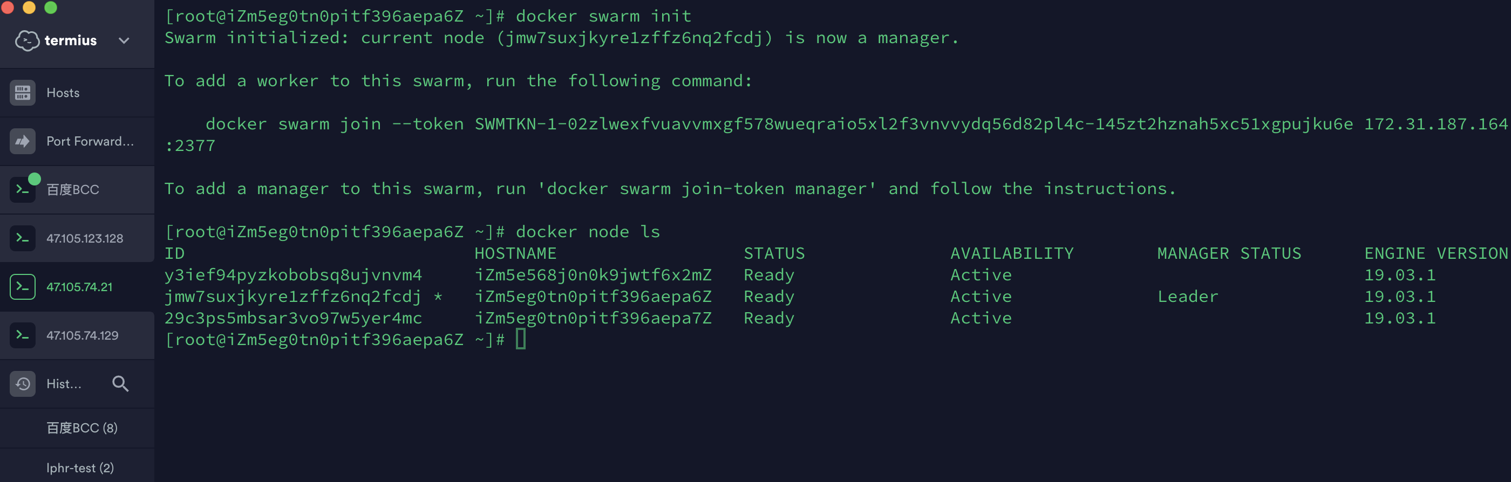Select the Port Forwarding arrow icon

pos(22,141)
